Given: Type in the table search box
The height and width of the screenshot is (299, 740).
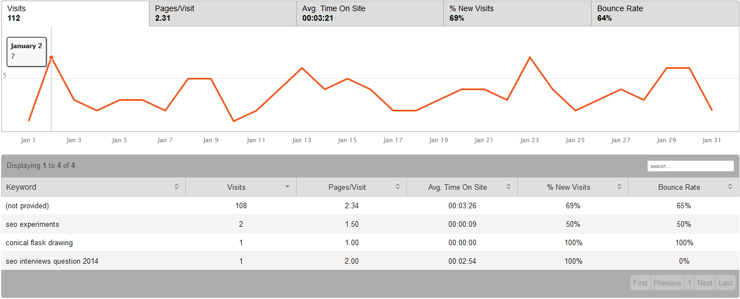Looking at the screenshot, I should pos(690,166).
